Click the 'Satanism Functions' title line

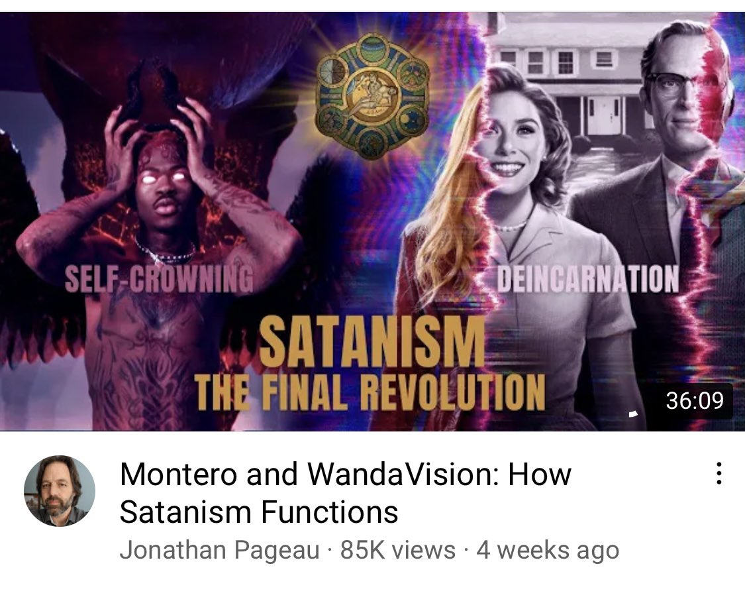point(259,512)
